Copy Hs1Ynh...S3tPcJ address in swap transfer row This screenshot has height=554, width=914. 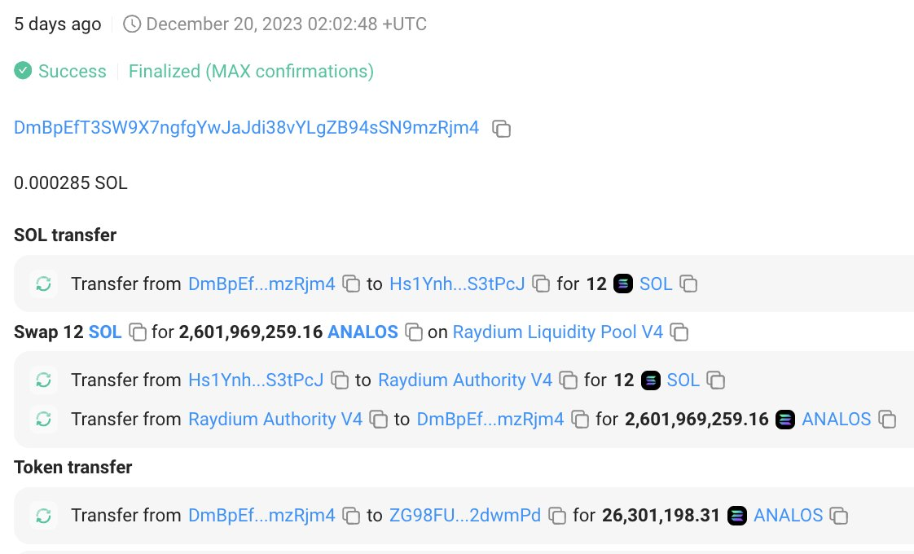point(340,380)
